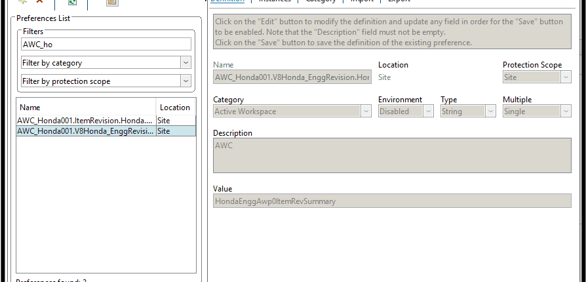Click the clipboard report icon in toolbar

[x=112, y=2]
